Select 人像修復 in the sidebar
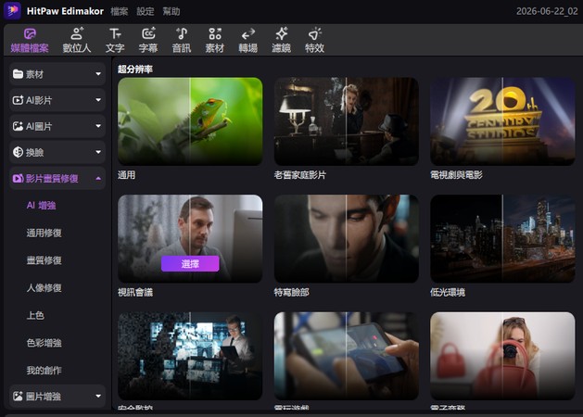The image size is (583, 417). pyautogui.click(x=44, y=288)
